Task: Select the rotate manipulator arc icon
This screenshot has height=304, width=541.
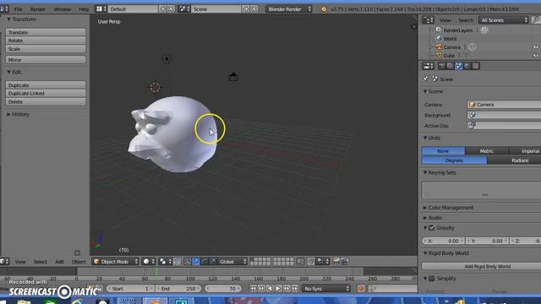Action: 205,262
